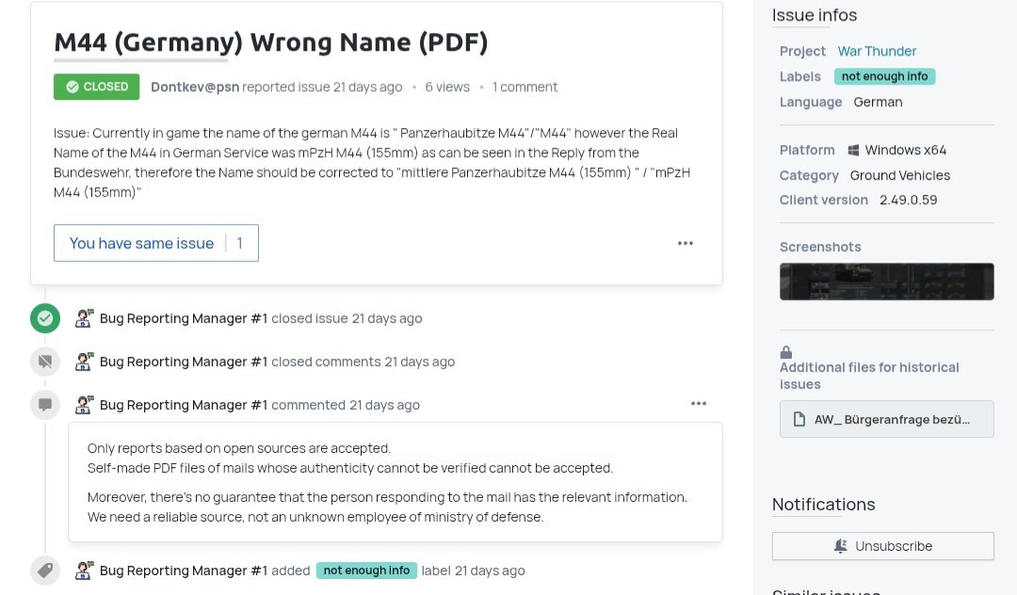The width and height of the screenshot is (1017, 595).
Task: Open the issue's three-dot options menu
Action: pyautogui.click(x=686, y=243)
